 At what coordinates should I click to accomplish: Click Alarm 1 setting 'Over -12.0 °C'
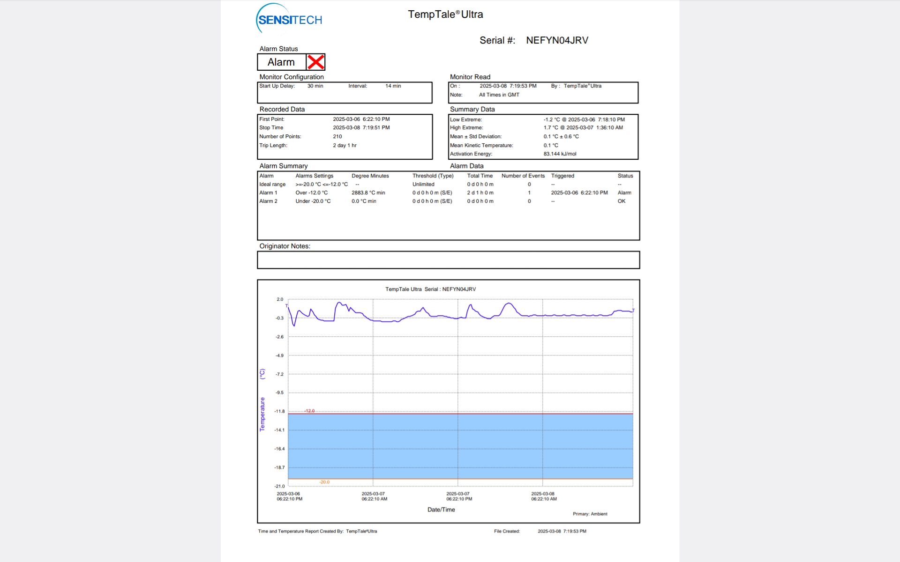coord(311,193)
